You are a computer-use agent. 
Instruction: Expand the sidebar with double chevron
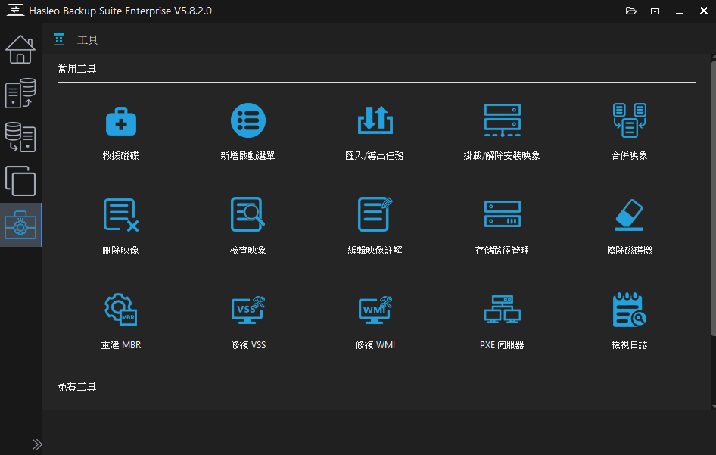tap(37, 444)
